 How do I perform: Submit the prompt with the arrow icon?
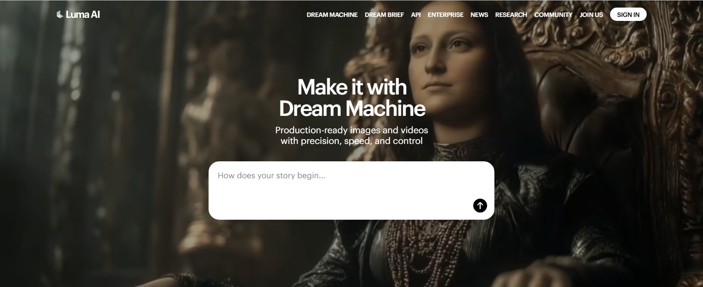480,205
